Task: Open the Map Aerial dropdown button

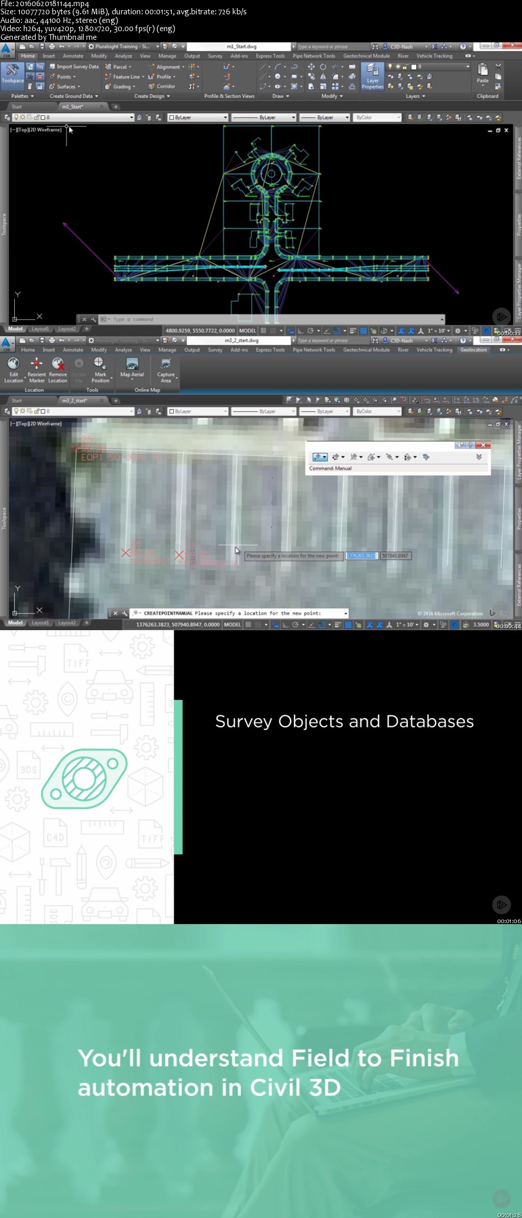Action: tap(132, 368)
